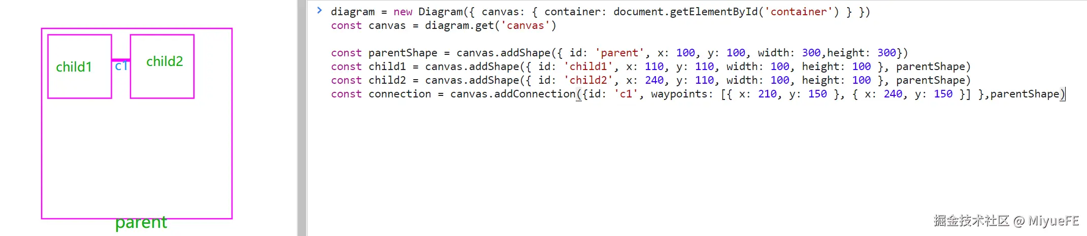The image size is (1087, 236).
Task: Click the blue c1 connection label
Action: tap(121, 66)
